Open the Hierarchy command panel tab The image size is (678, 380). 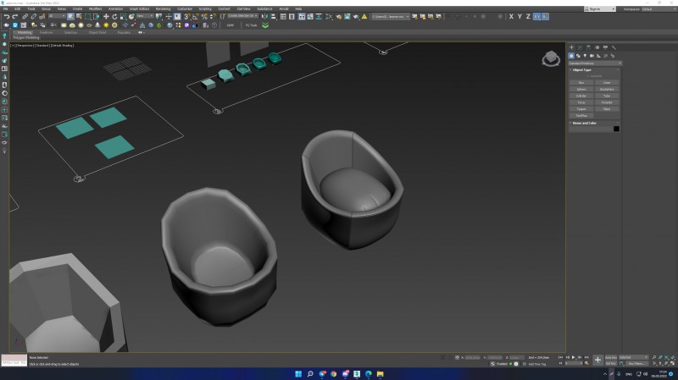[x=588, y=47]
